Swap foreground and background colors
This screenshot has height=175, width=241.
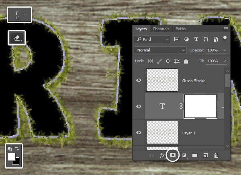(17, 149)
